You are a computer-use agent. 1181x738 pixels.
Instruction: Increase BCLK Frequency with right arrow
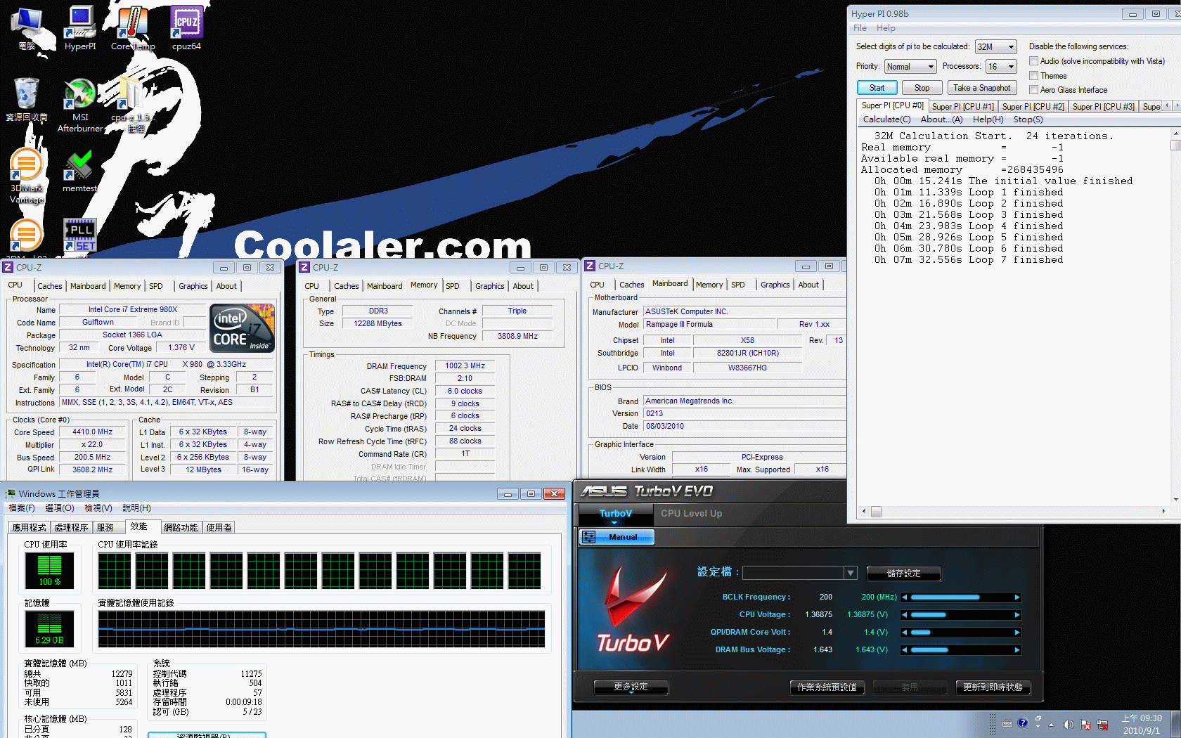coord(1017,597)
